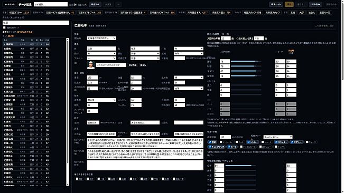Open the 海外日本人 4,077 tab

(198, 13)
